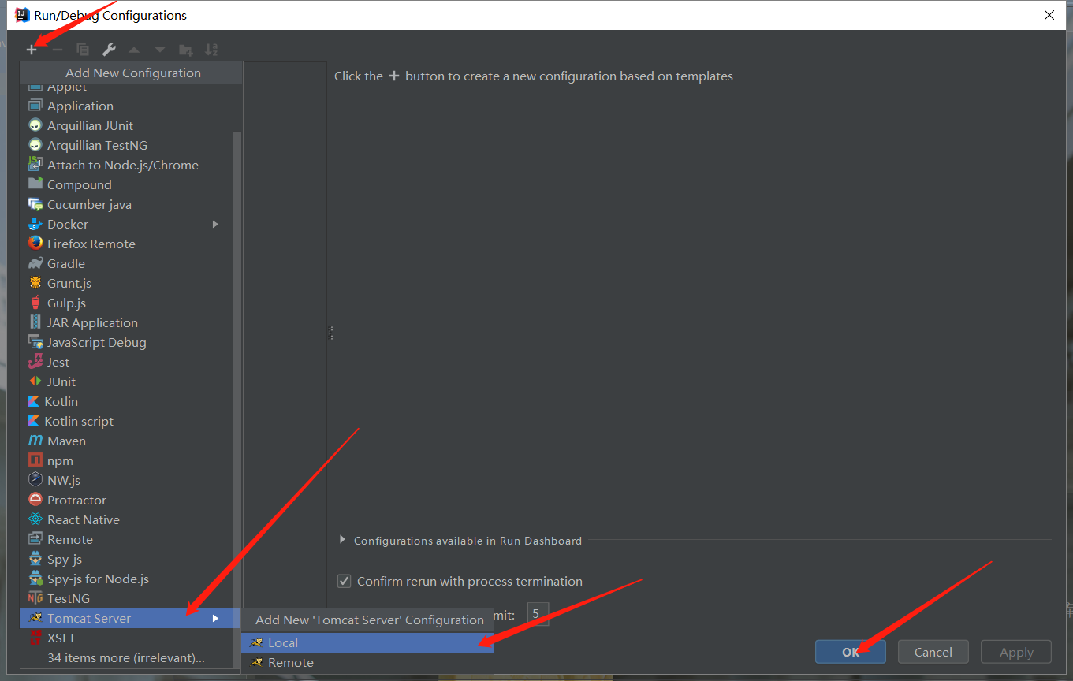Click the TestNG icon
Image resolution: width=1073 pixels, height=681 pixels.
(x=35, y=598)
